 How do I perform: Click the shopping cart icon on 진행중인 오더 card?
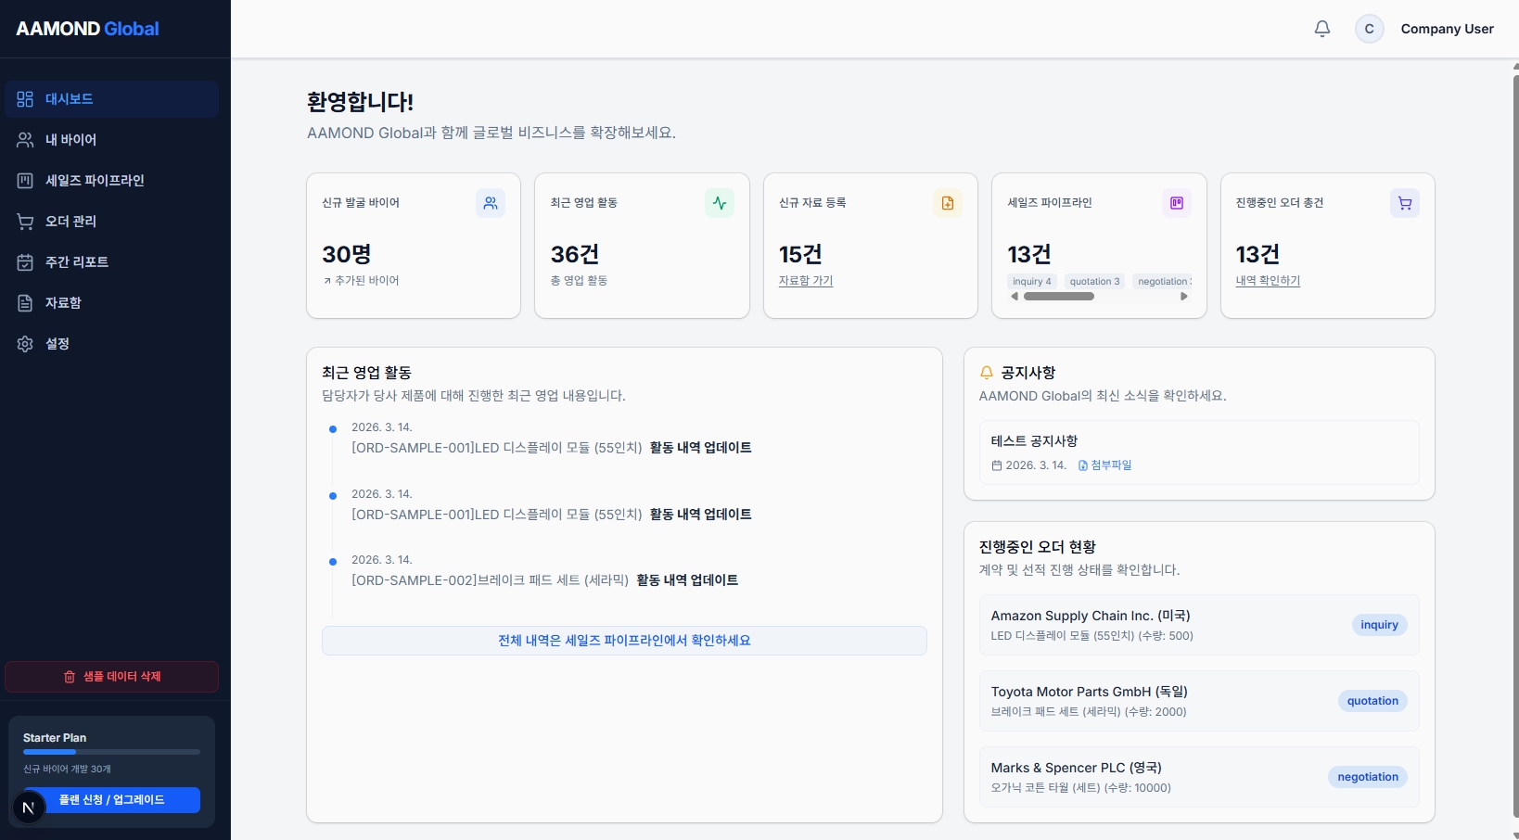point(1404,203)
